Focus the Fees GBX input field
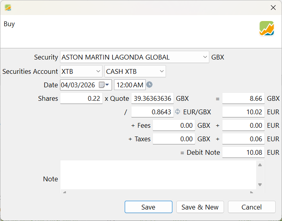 [x=174, y=125]
